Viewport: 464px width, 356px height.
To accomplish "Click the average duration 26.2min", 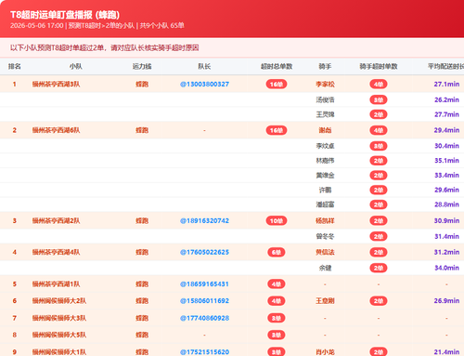I will (446, 100).
